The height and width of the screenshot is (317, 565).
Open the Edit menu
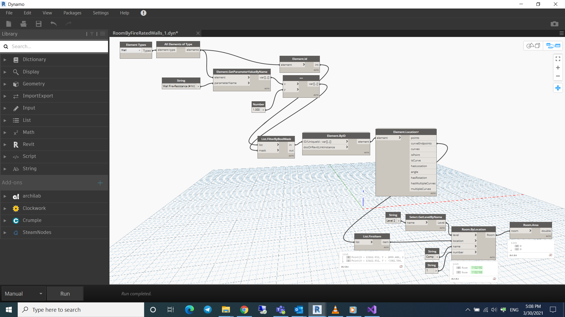[27, 13]
